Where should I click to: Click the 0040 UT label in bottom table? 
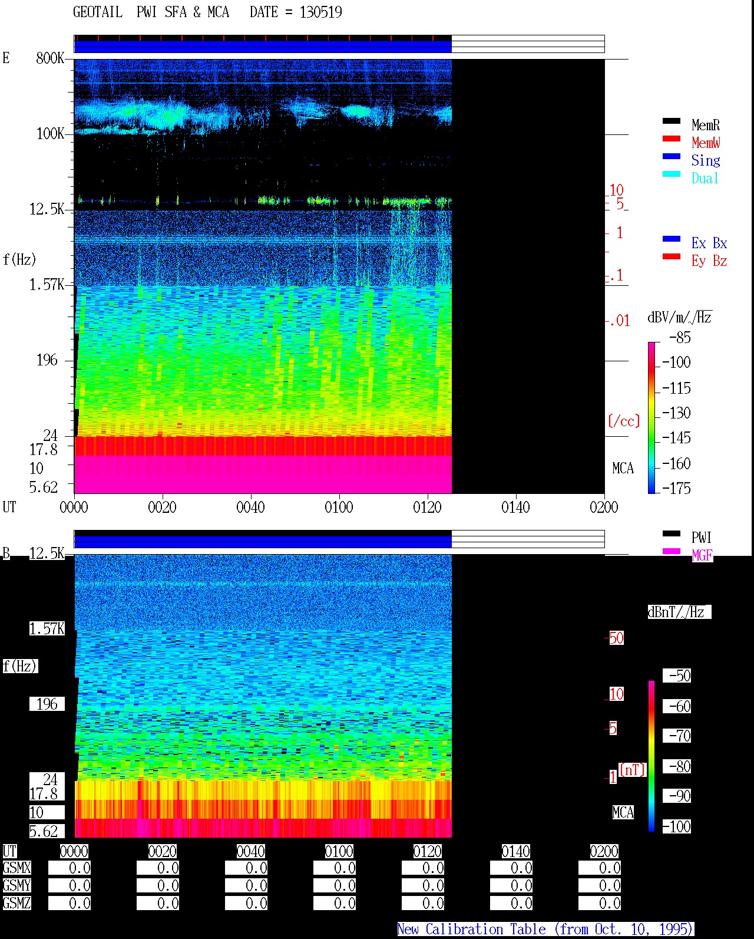pyautogui.click(x=251, y=851)
